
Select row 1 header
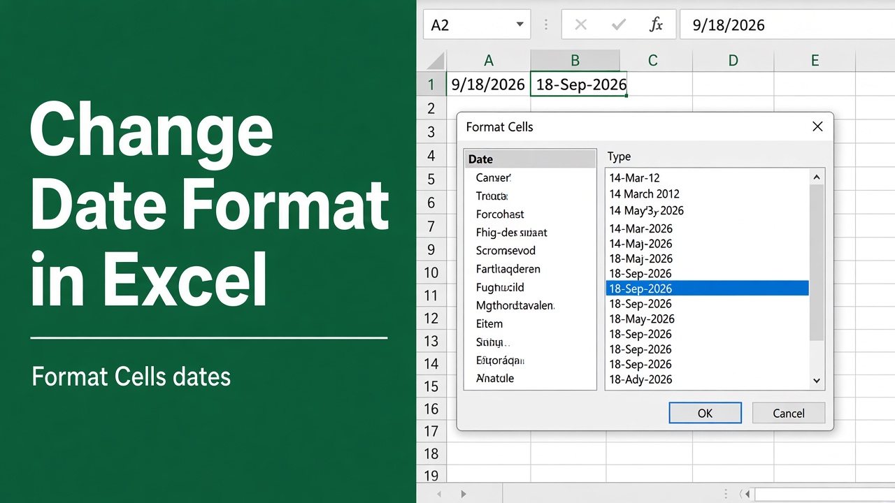431,85
